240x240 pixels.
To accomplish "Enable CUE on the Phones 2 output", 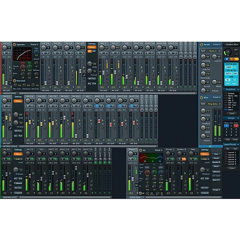I will point(172,159).
